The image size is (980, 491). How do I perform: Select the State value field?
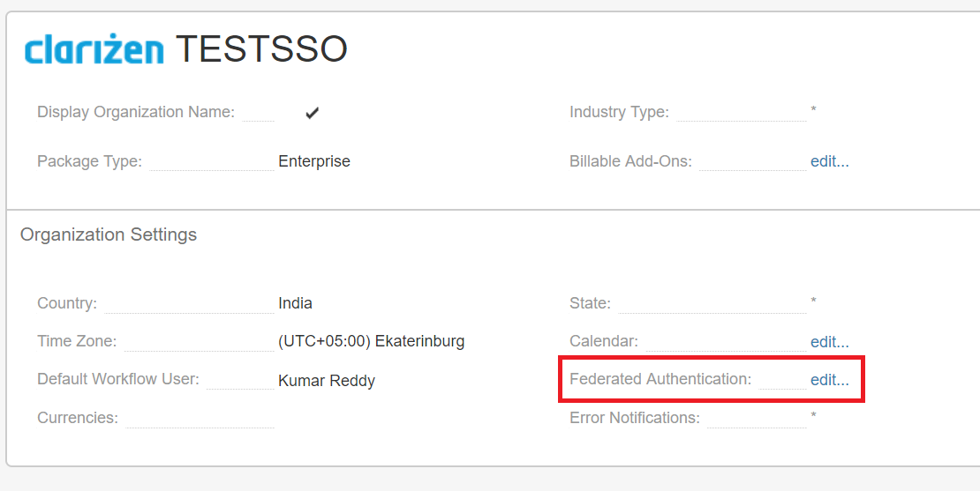click(x=813, y=302)
